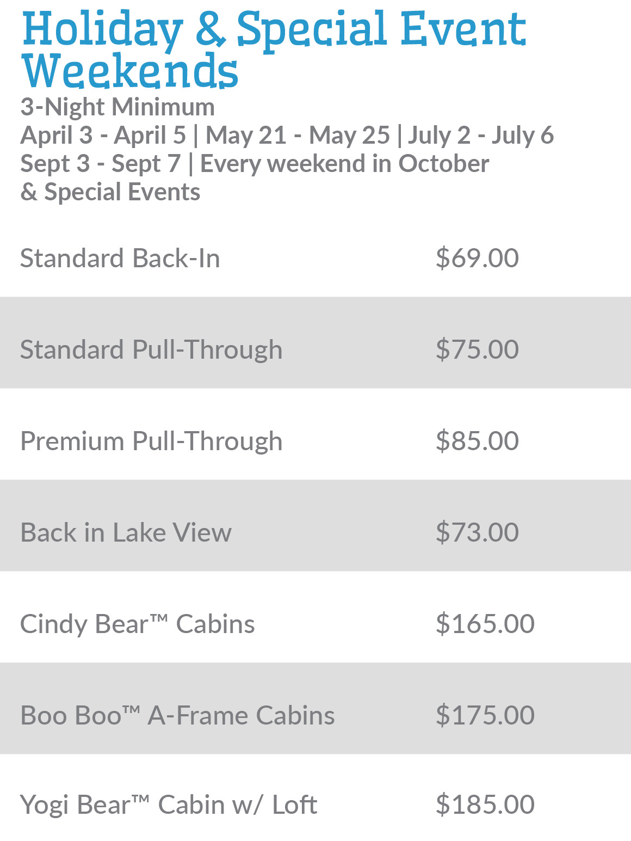Click the & Special Events line

pyautogui.click(x=110, y=192)
